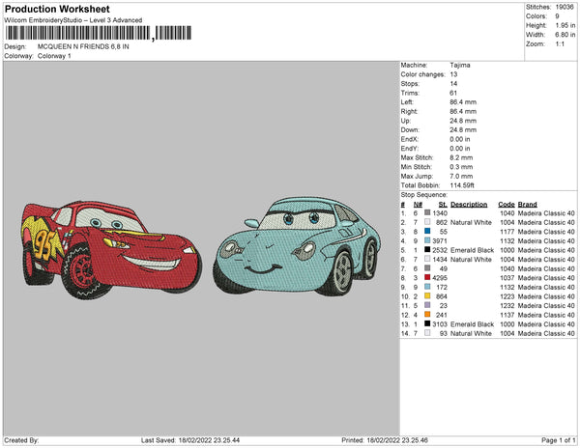The height and width of the screenshot is (448, 580).
Task: Click 'Natural White' in stop row 6
Action: point(471,260)
